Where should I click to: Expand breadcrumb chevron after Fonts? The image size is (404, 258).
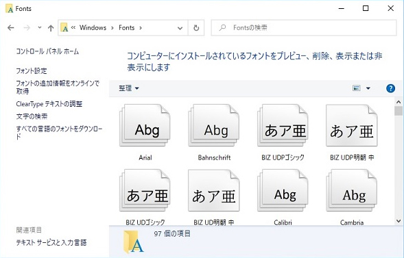[x=141, y=28]
